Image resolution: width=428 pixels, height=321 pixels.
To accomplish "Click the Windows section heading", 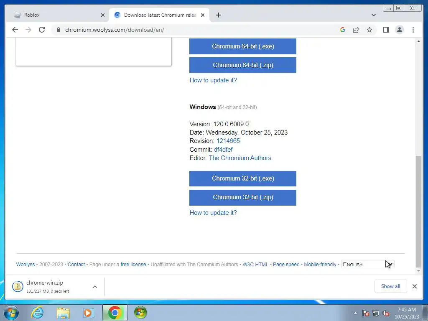I will point(203,107).
